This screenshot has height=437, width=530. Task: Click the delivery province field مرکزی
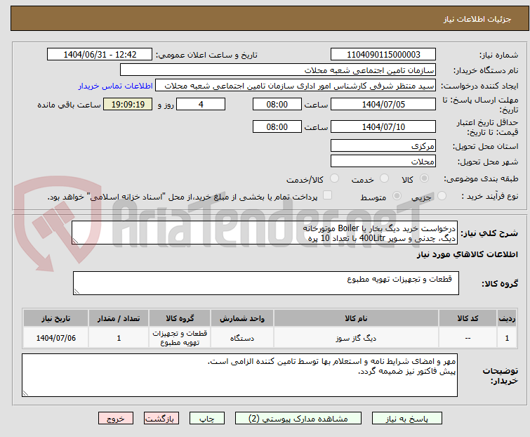click(383, 145)
